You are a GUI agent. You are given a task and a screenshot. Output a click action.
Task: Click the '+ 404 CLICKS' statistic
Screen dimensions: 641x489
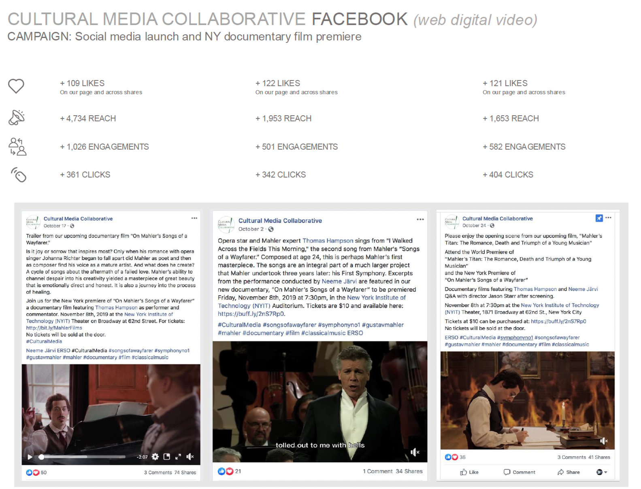[x=508, y=175]
